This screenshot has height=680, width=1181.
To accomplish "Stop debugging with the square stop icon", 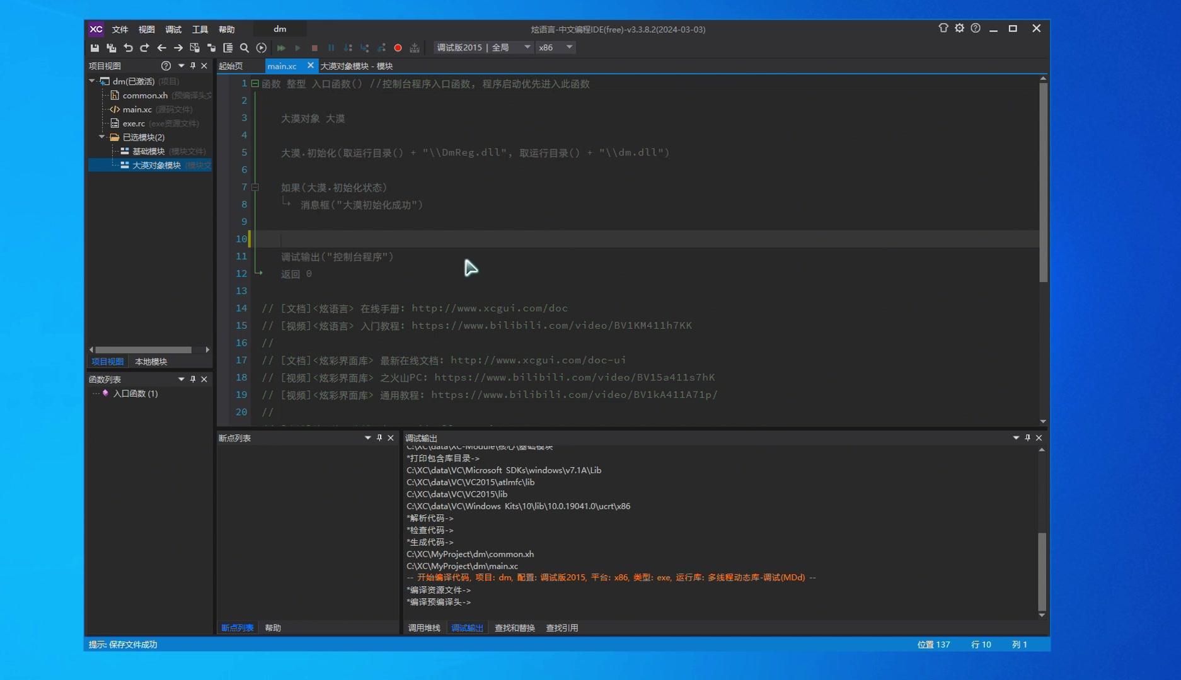I will click(314, 48).
